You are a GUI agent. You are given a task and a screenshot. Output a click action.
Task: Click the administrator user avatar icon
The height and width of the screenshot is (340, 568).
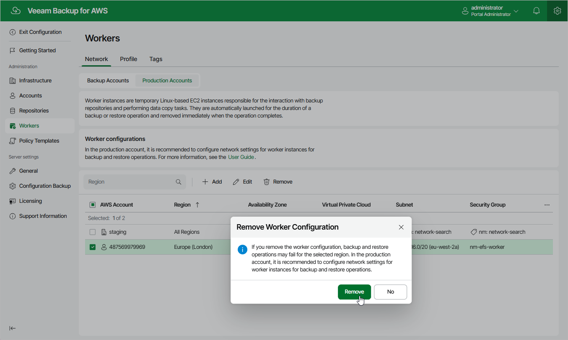tap(465, 11)
